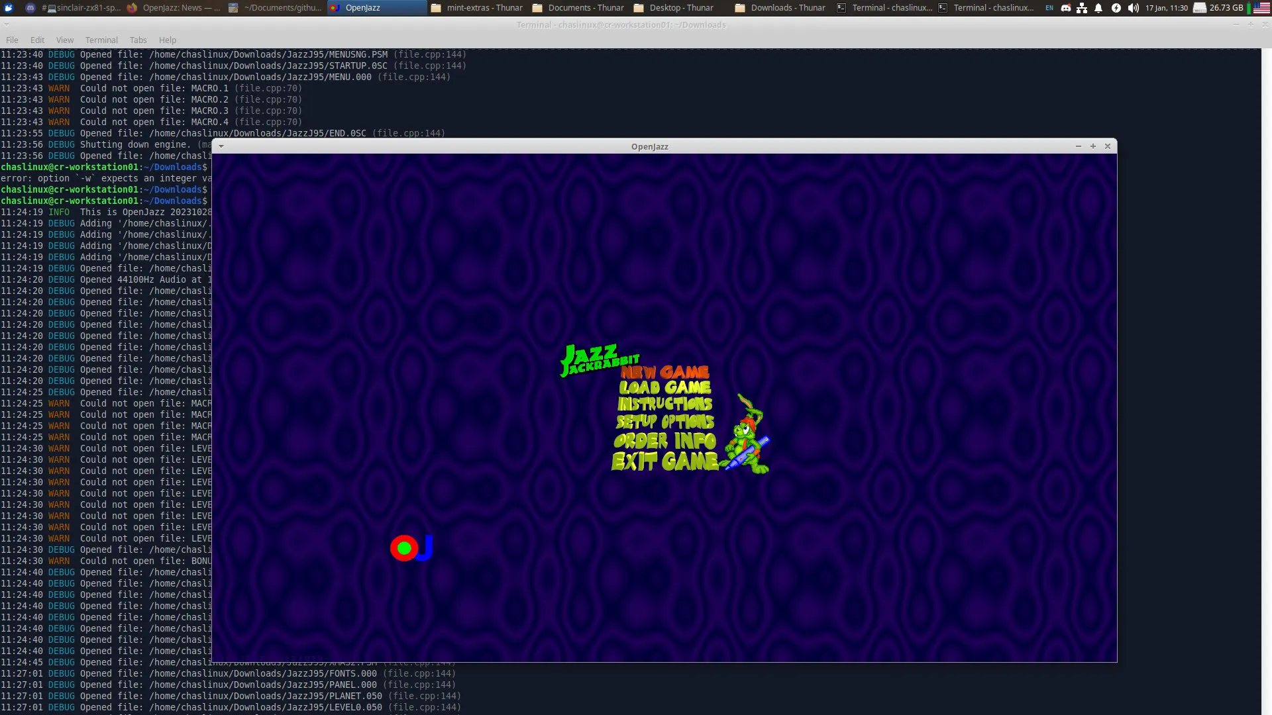Minimize the OpenJazz window
Screen dimensions: 1272x715
pos(1078,146)
